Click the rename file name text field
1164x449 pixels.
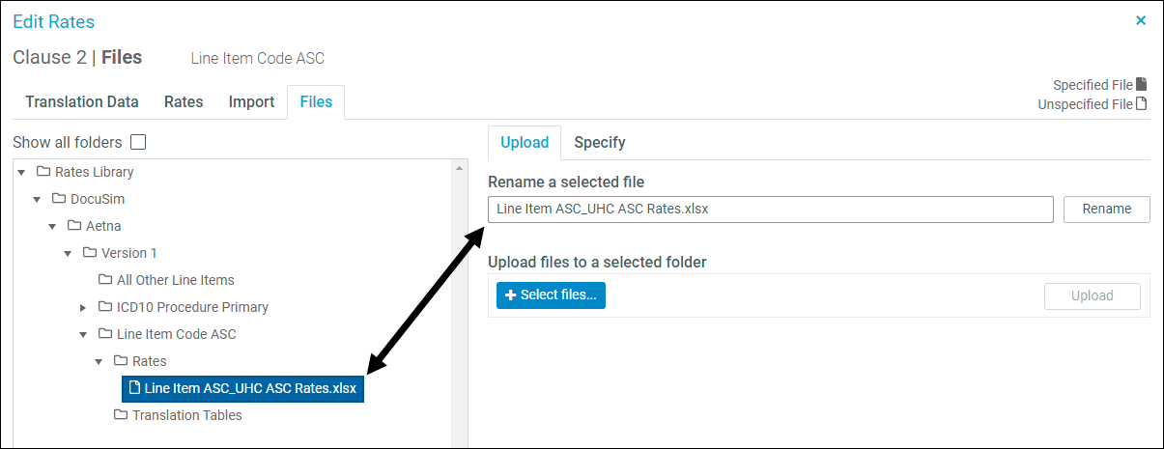pos(771,209)
